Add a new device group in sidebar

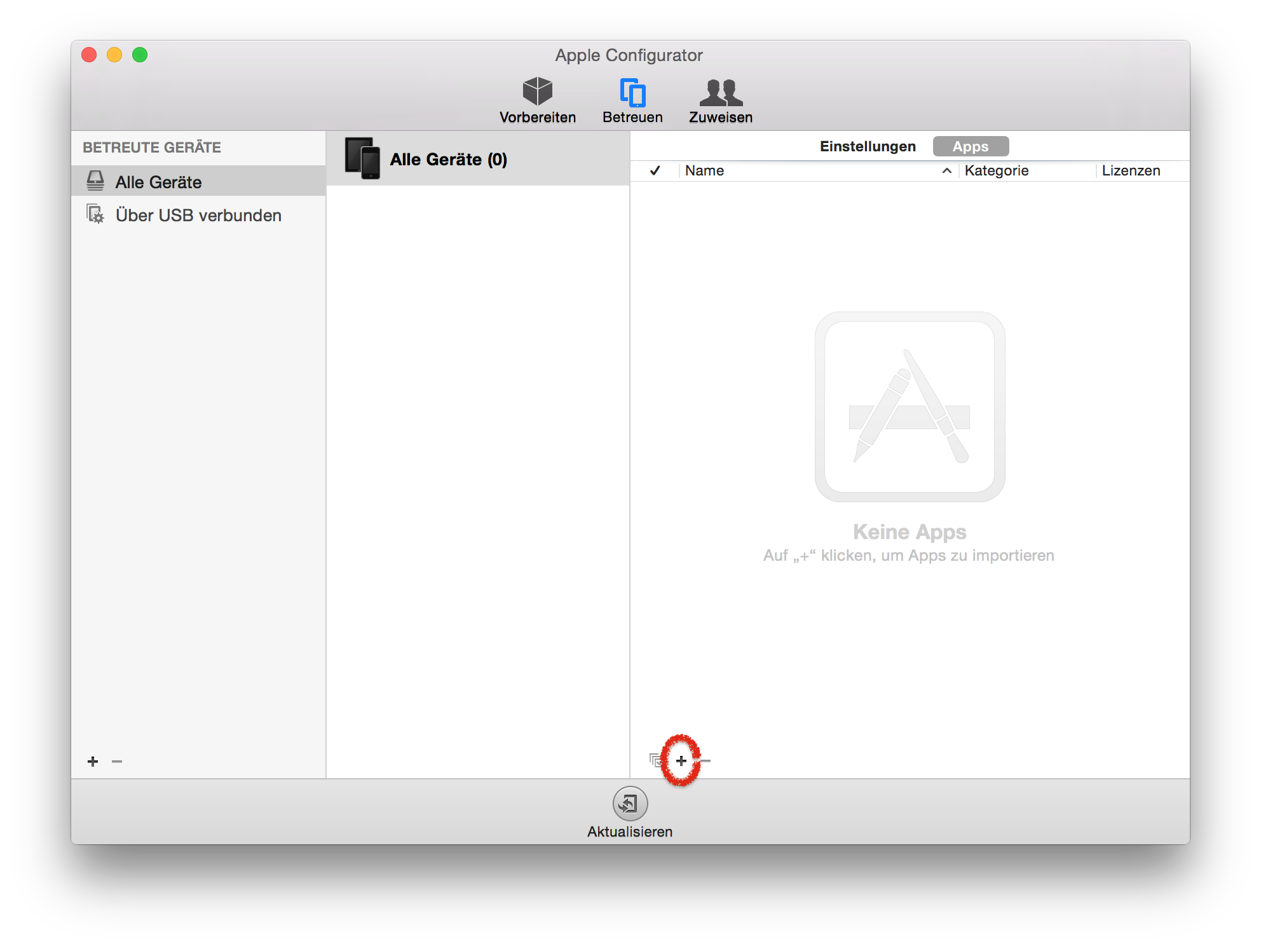(93, 762)
